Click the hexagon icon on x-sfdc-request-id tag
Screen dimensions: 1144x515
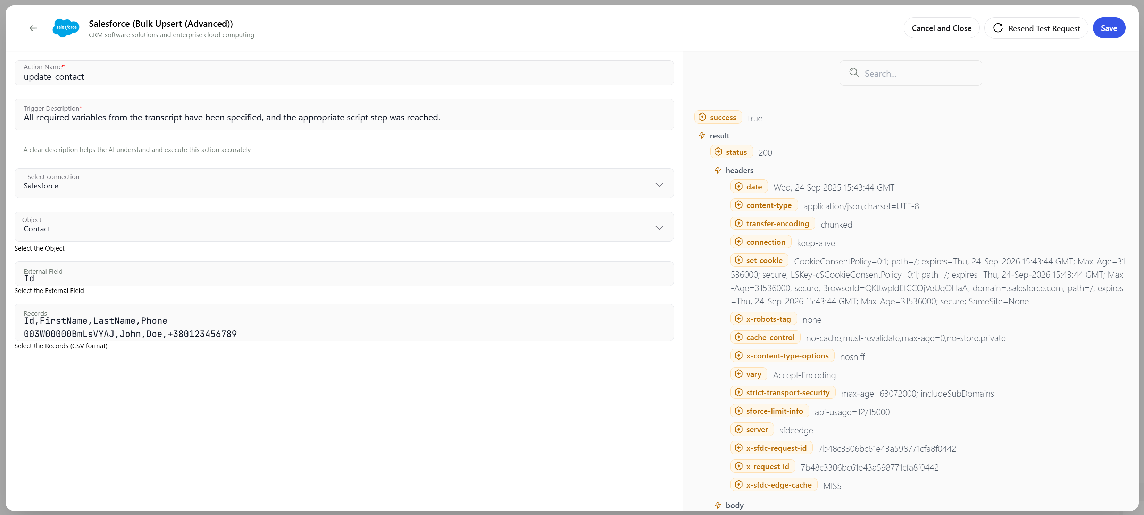(738, 448)
